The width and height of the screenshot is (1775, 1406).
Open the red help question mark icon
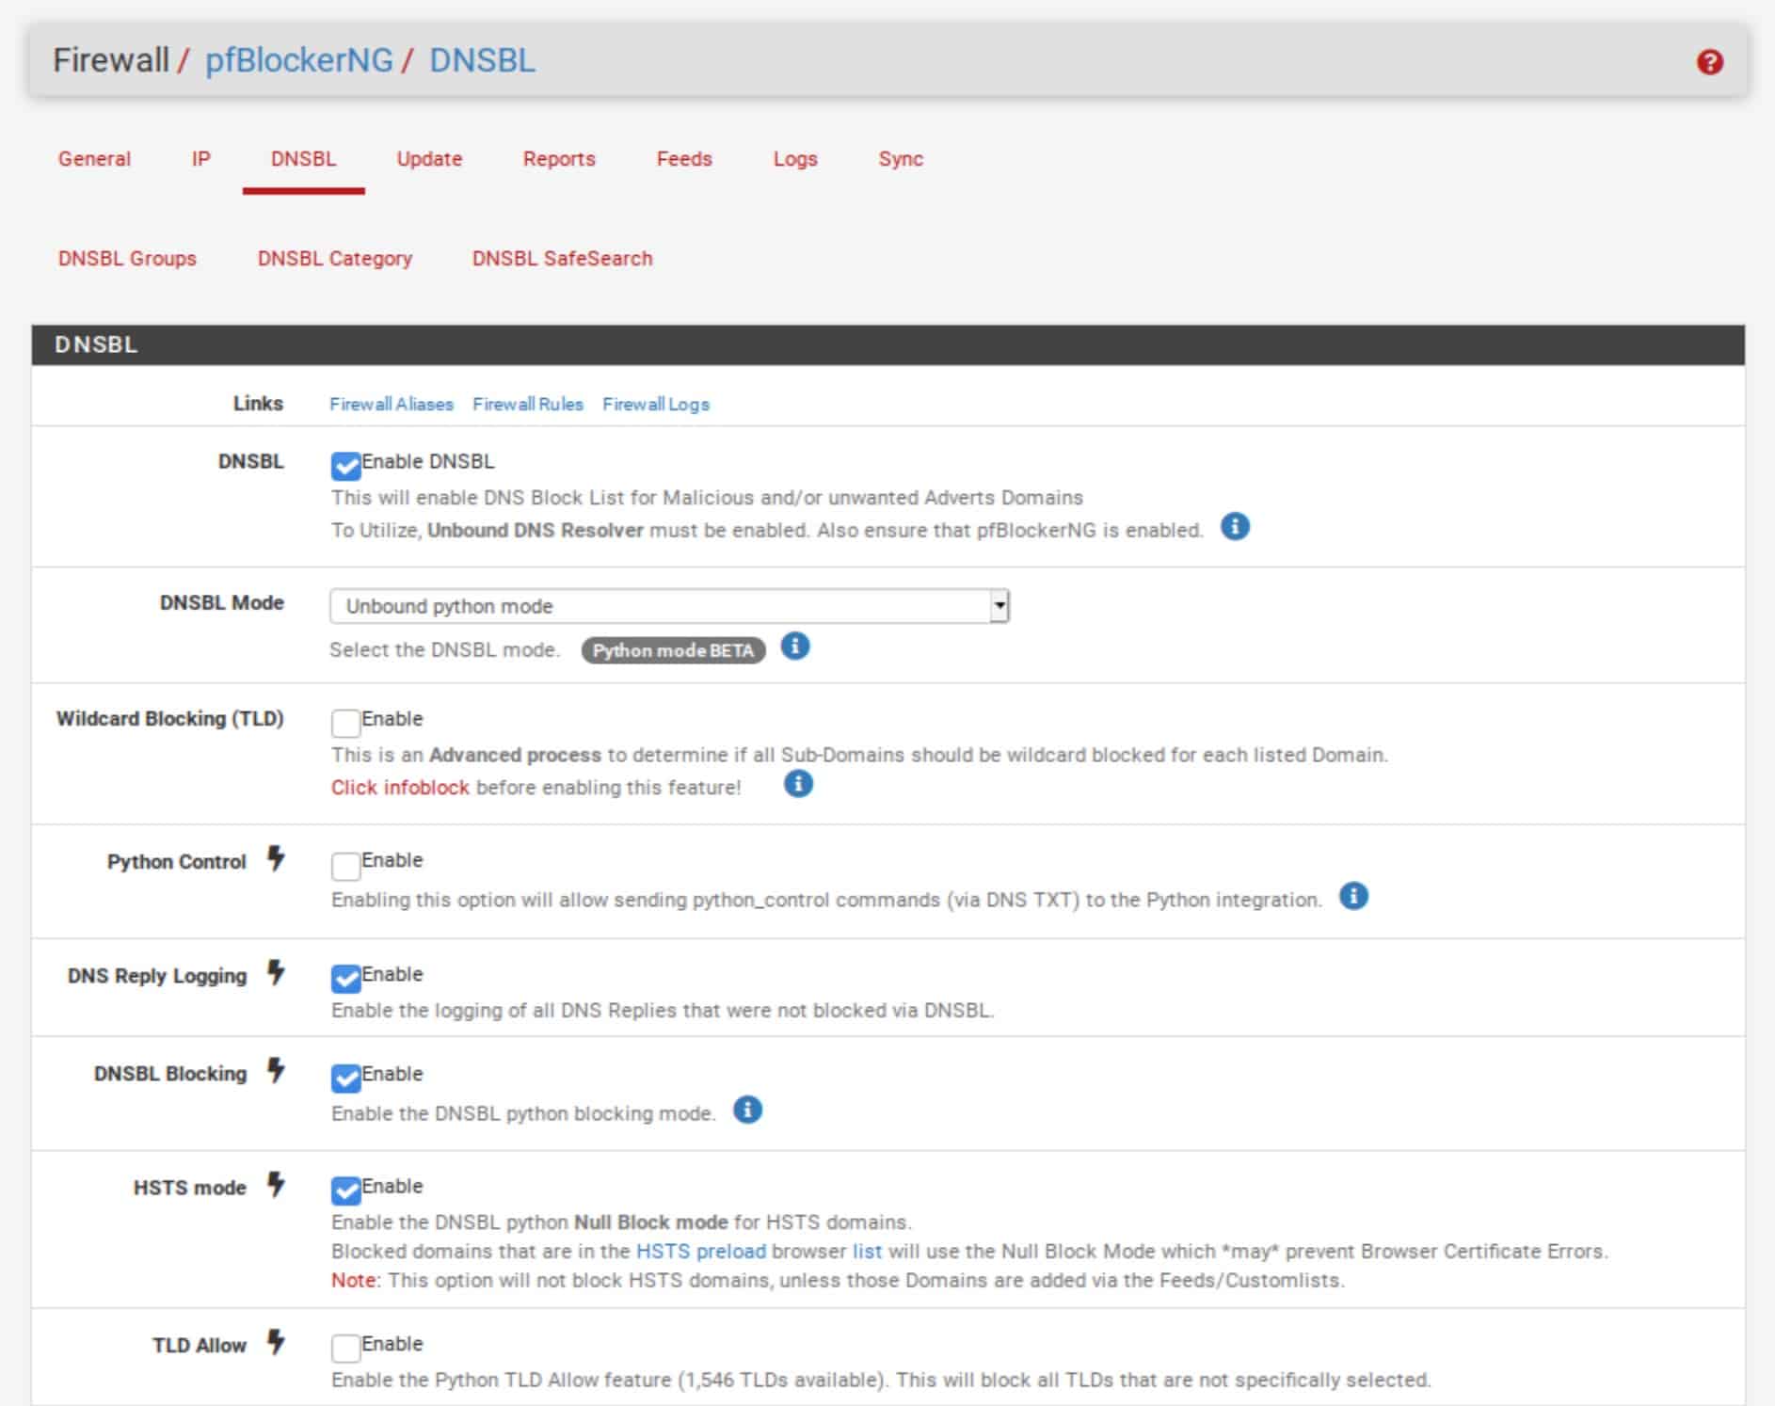(1709, 62)
